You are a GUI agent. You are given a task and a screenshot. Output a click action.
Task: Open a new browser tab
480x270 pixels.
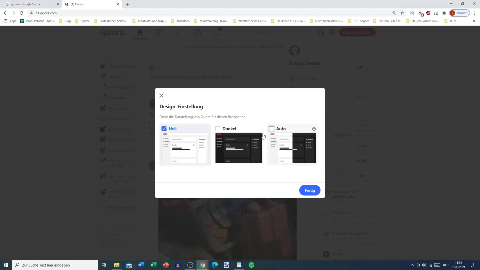(127, 4)
